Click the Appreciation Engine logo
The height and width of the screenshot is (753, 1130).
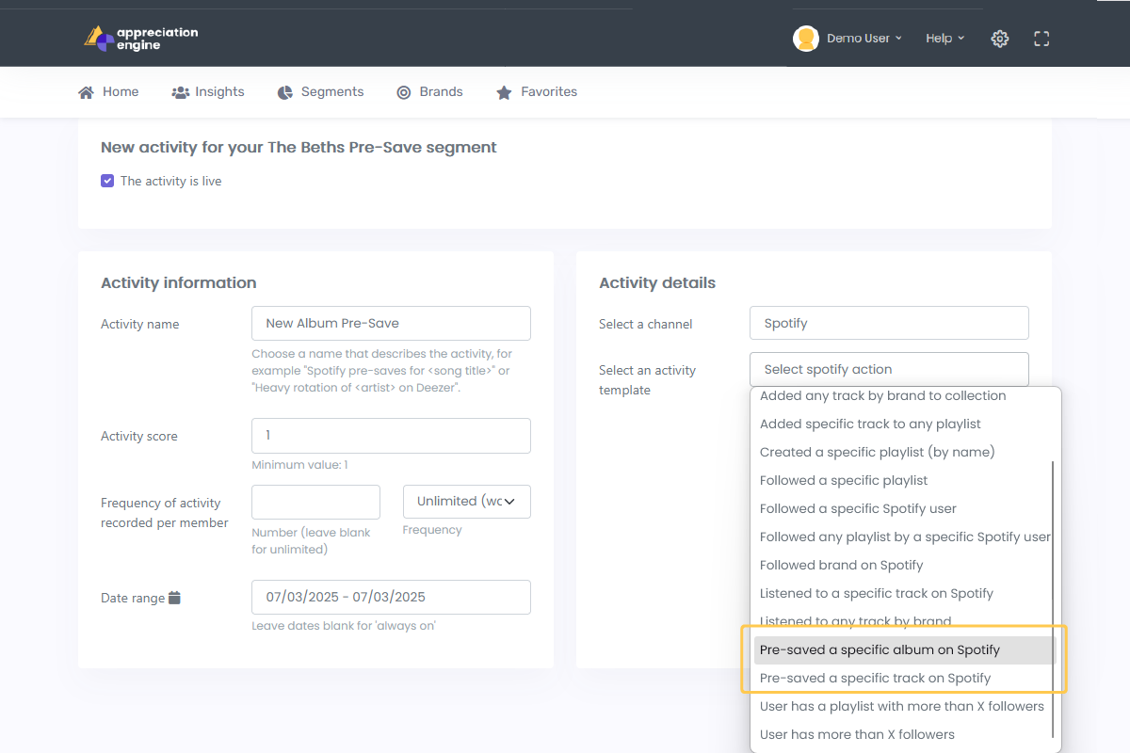pos(141,39)
